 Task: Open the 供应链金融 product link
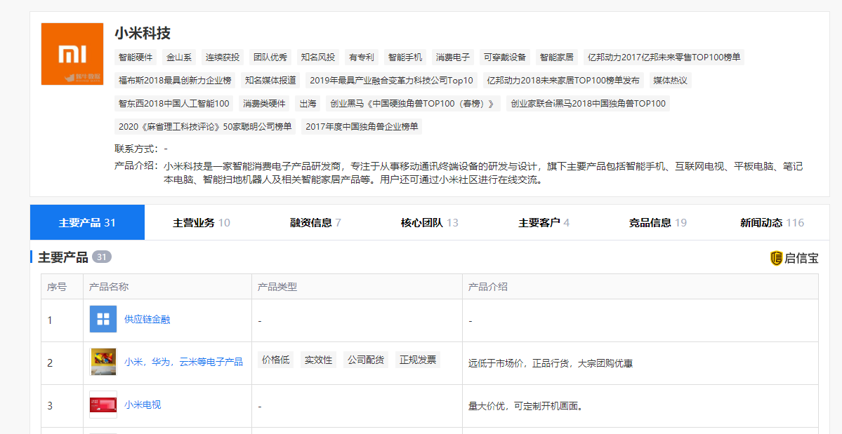pyautogui.click(x=147, y=320)
